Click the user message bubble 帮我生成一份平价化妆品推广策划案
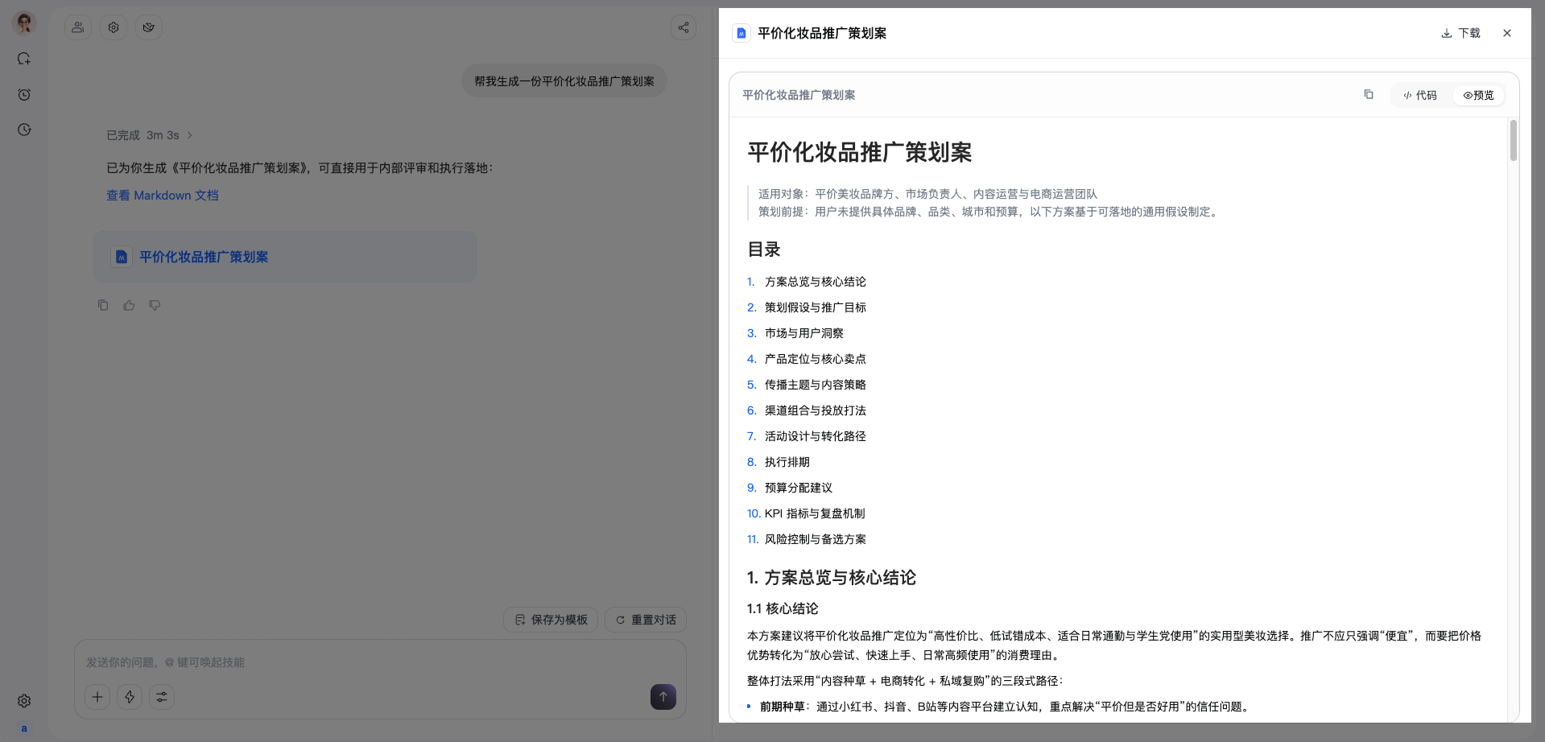 tap(564, 81)
